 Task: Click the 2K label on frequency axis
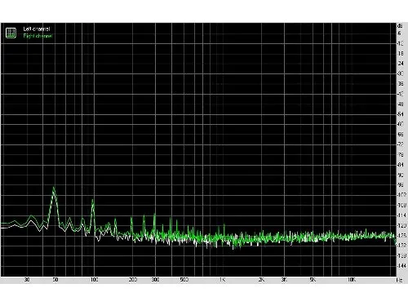tap(261, 280)
